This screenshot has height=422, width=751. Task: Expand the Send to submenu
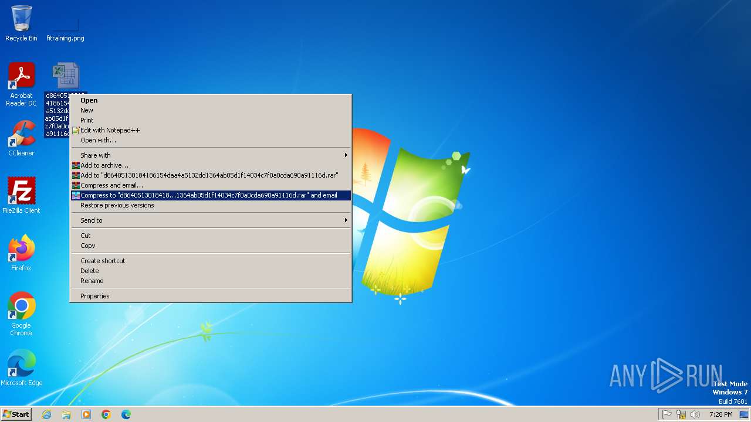(x=211, y=220)
